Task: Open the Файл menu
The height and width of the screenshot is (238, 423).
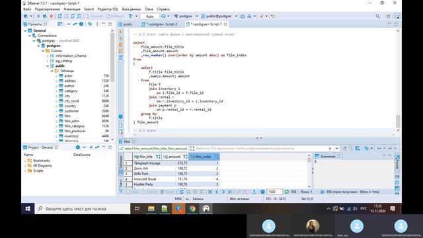Action: [27, 9]
